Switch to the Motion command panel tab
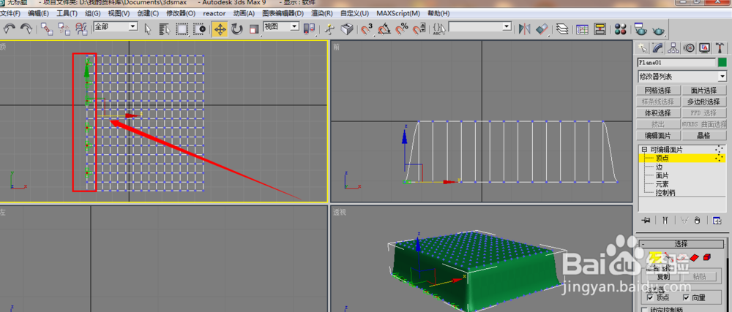Viewport: 732px width, 312px height. coord(689,48)
